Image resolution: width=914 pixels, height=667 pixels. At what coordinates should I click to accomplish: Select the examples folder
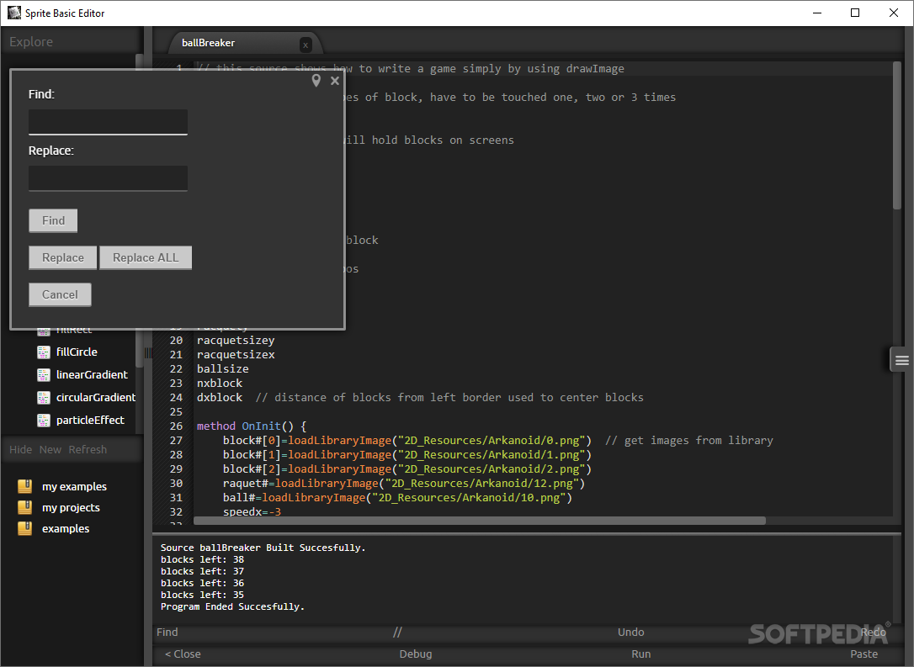[x=66, y=528]
